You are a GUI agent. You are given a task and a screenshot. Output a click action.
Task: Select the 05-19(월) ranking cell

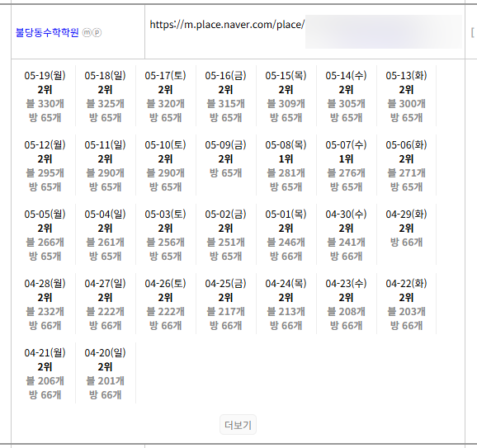click(45, 96)
